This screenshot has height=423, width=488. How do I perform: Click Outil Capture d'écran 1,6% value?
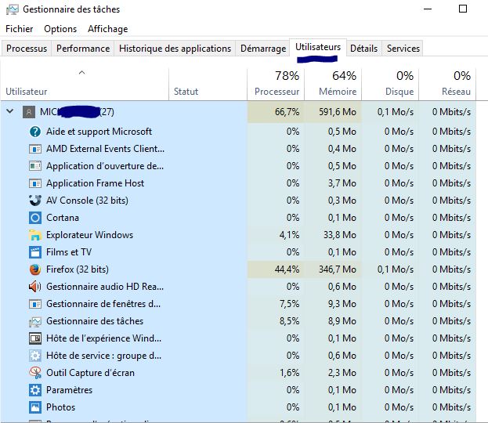[x=290, y=373]
